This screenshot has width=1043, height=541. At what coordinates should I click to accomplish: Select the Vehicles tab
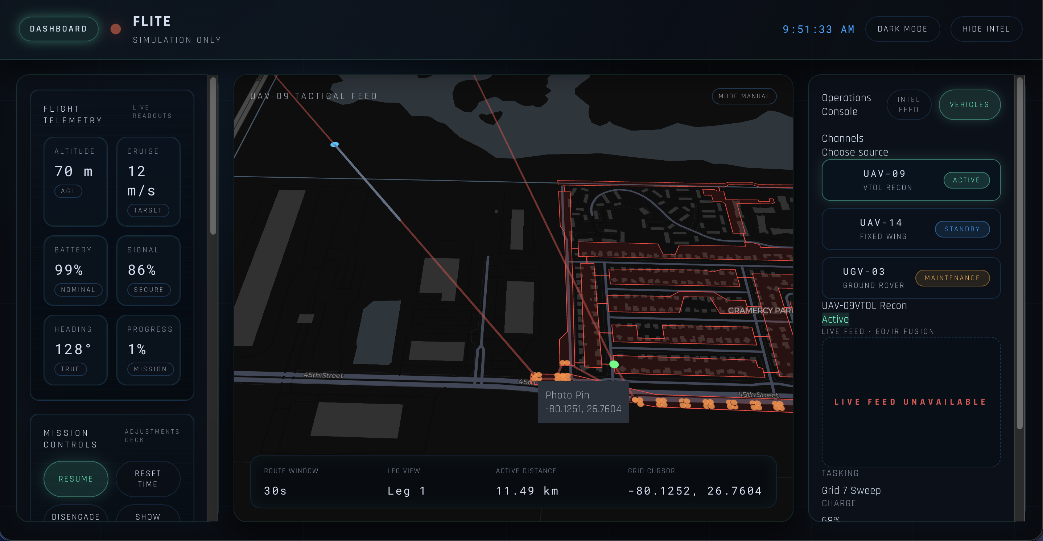click(969, 104)
